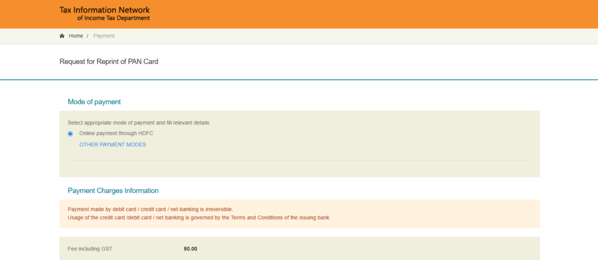Viewport: 598px width, 260px height.
Task: Click the 'Online payment through HDFC' label
Action: 116,133
